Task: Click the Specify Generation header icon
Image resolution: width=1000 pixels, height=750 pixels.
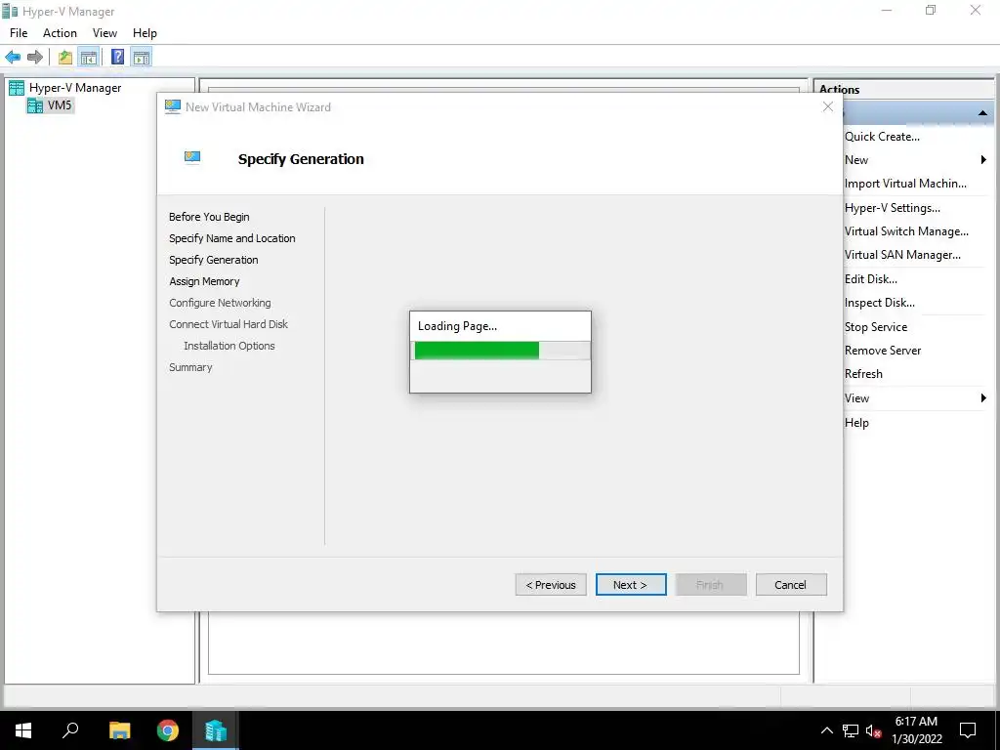Action: [192, 157]
